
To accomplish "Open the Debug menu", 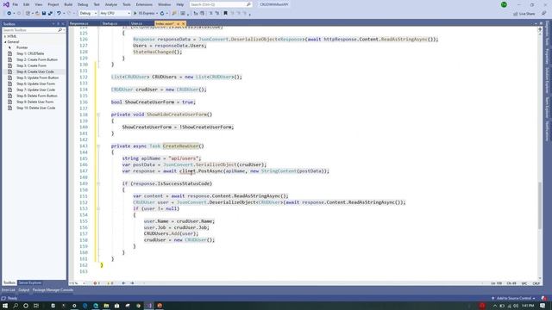I will pos(83,4).
